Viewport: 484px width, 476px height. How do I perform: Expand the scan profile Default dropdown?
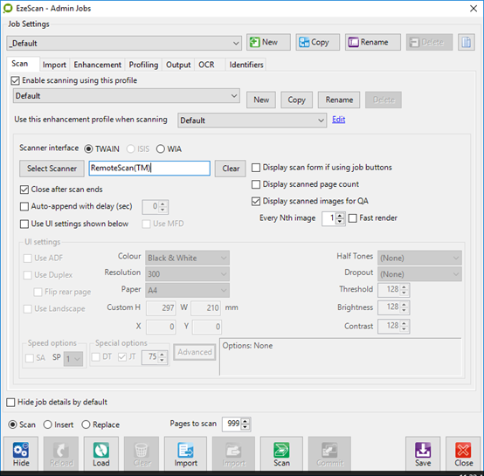click(127, 96)
